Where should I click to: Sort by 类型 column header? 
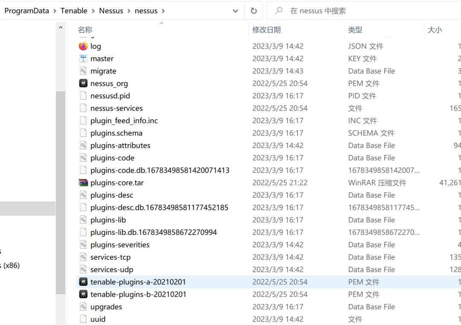pyautogui.click(x=355, y=30)
